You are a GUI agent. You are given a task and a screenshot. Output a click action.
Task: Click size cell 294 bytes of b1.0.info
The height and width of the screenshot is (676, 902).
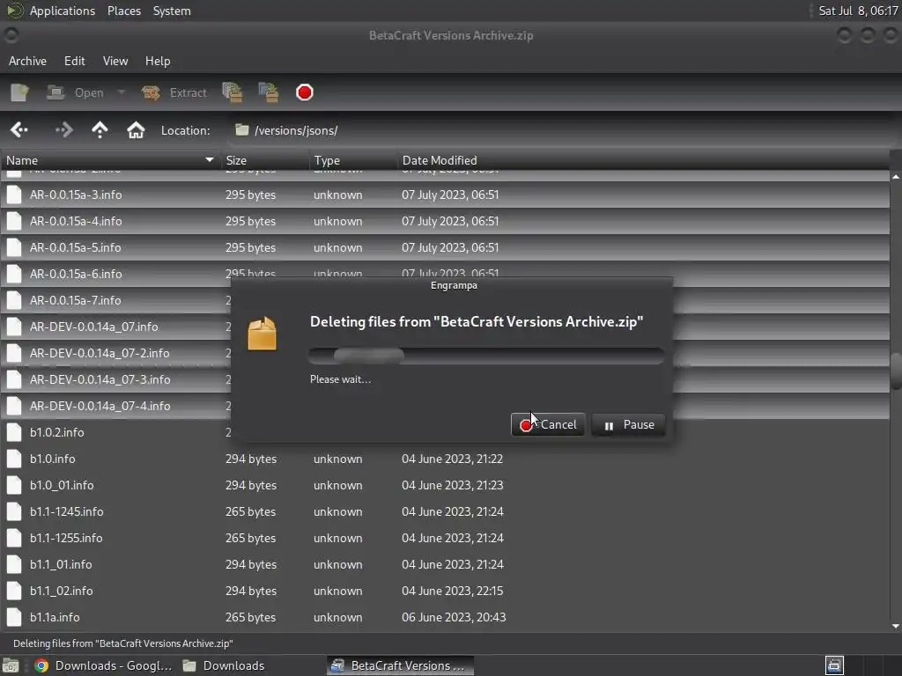[251, 459]
